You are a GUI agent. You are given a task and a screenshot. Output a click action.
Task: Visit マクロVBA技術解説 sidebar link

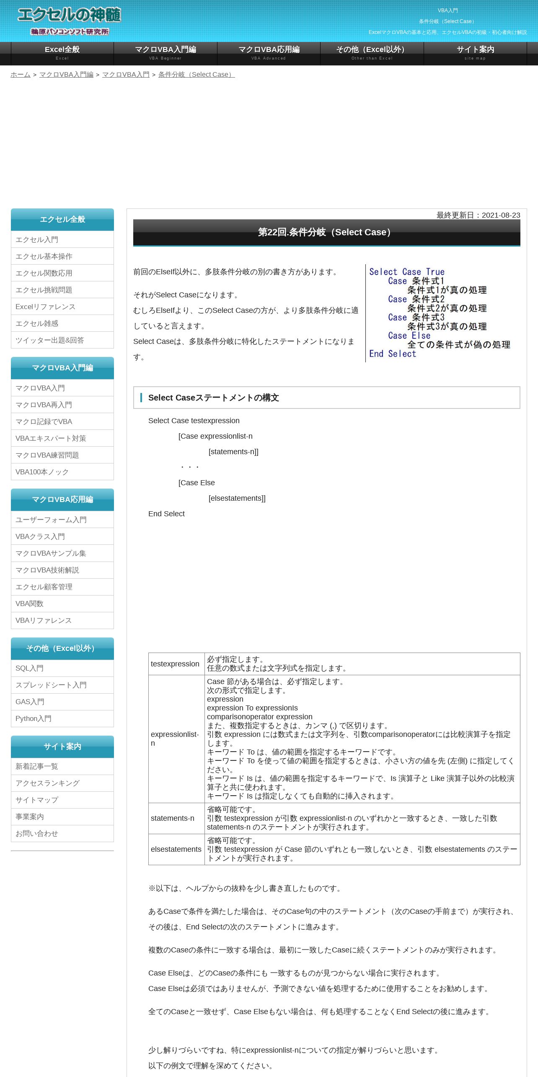[62, 570]
